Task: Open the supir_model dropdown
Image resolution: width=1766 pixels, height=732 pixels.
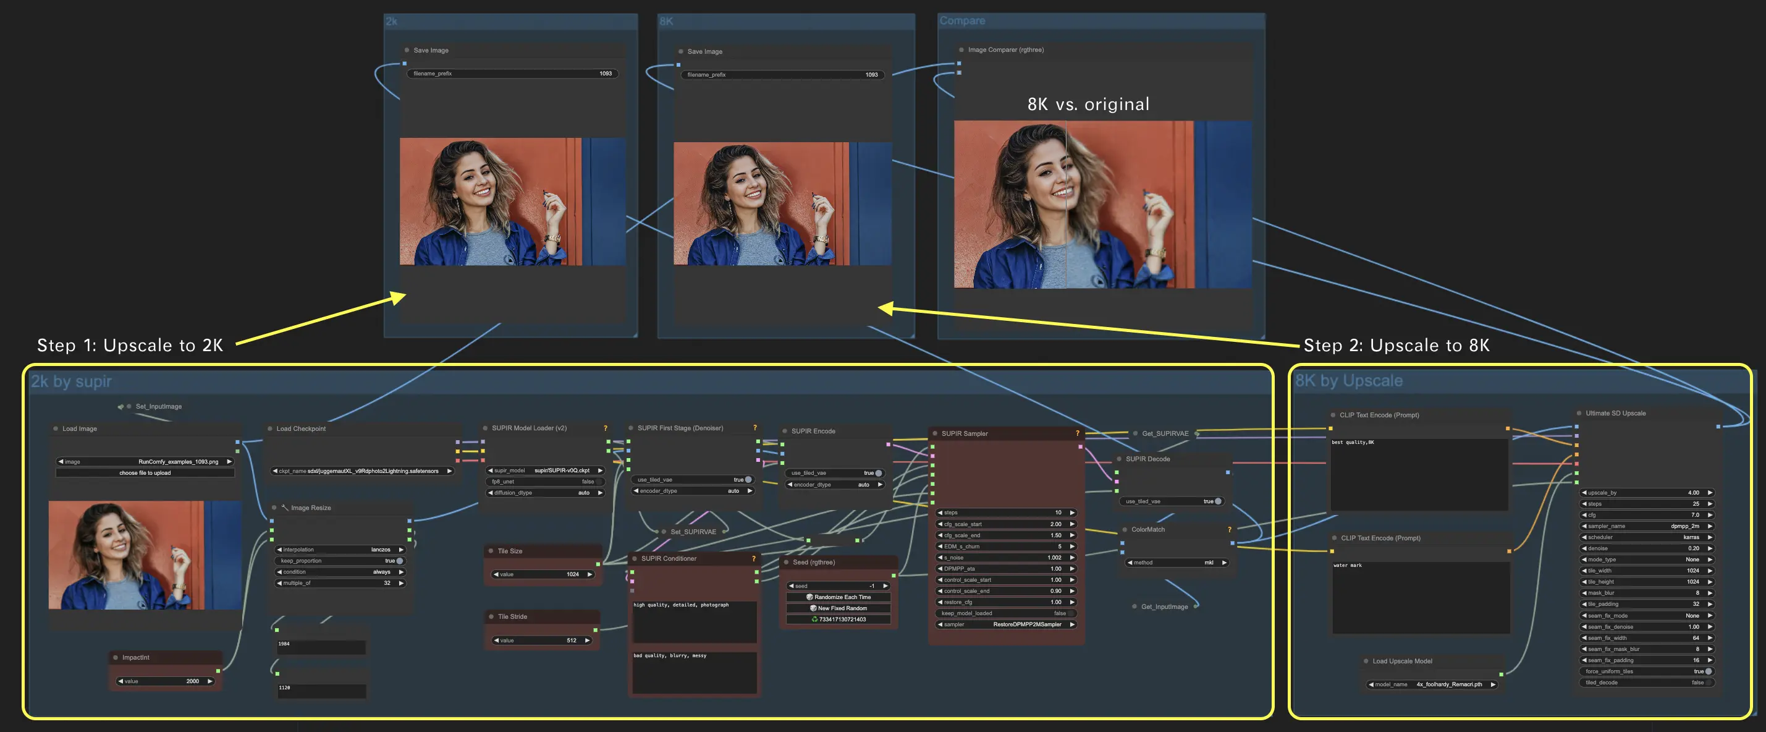Action: (x=545, y=470)
